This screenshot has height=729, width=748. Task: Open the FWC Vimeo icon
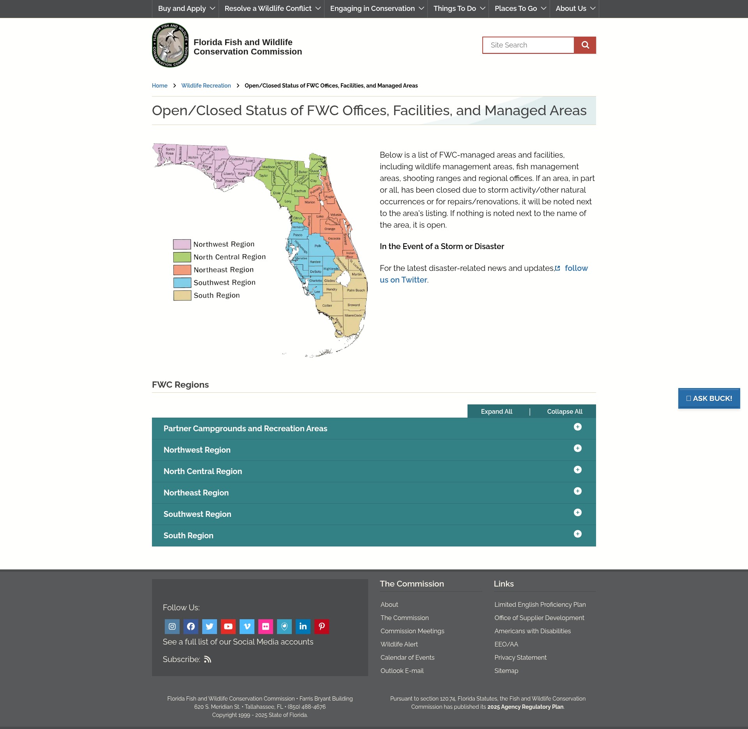[247, 626]
